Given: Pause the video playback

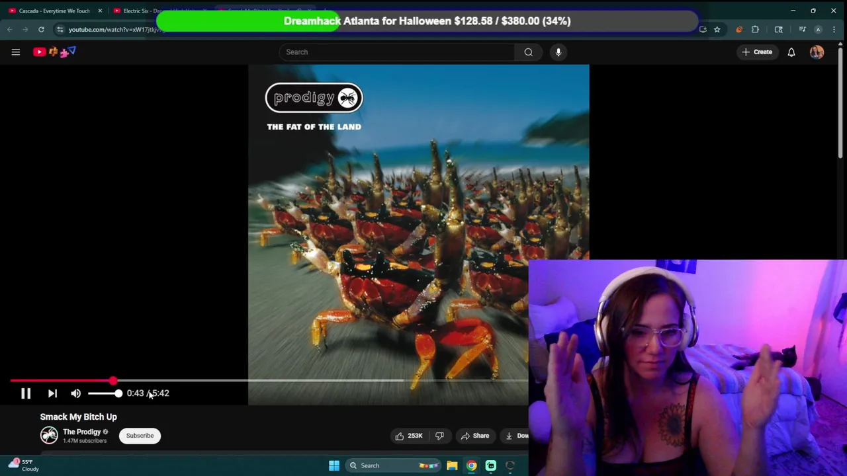Looking at the screenshot, I should coord(26,393).
